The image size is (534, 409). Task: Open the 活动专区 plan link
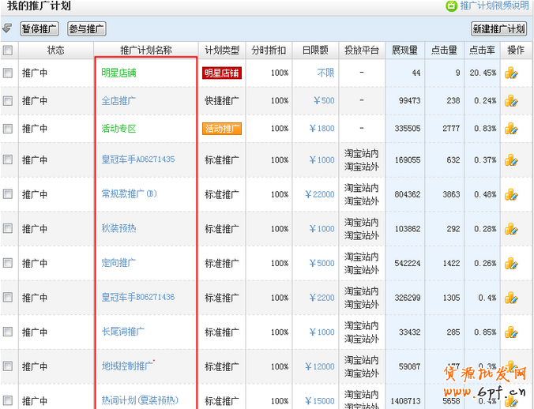(118, 129)
